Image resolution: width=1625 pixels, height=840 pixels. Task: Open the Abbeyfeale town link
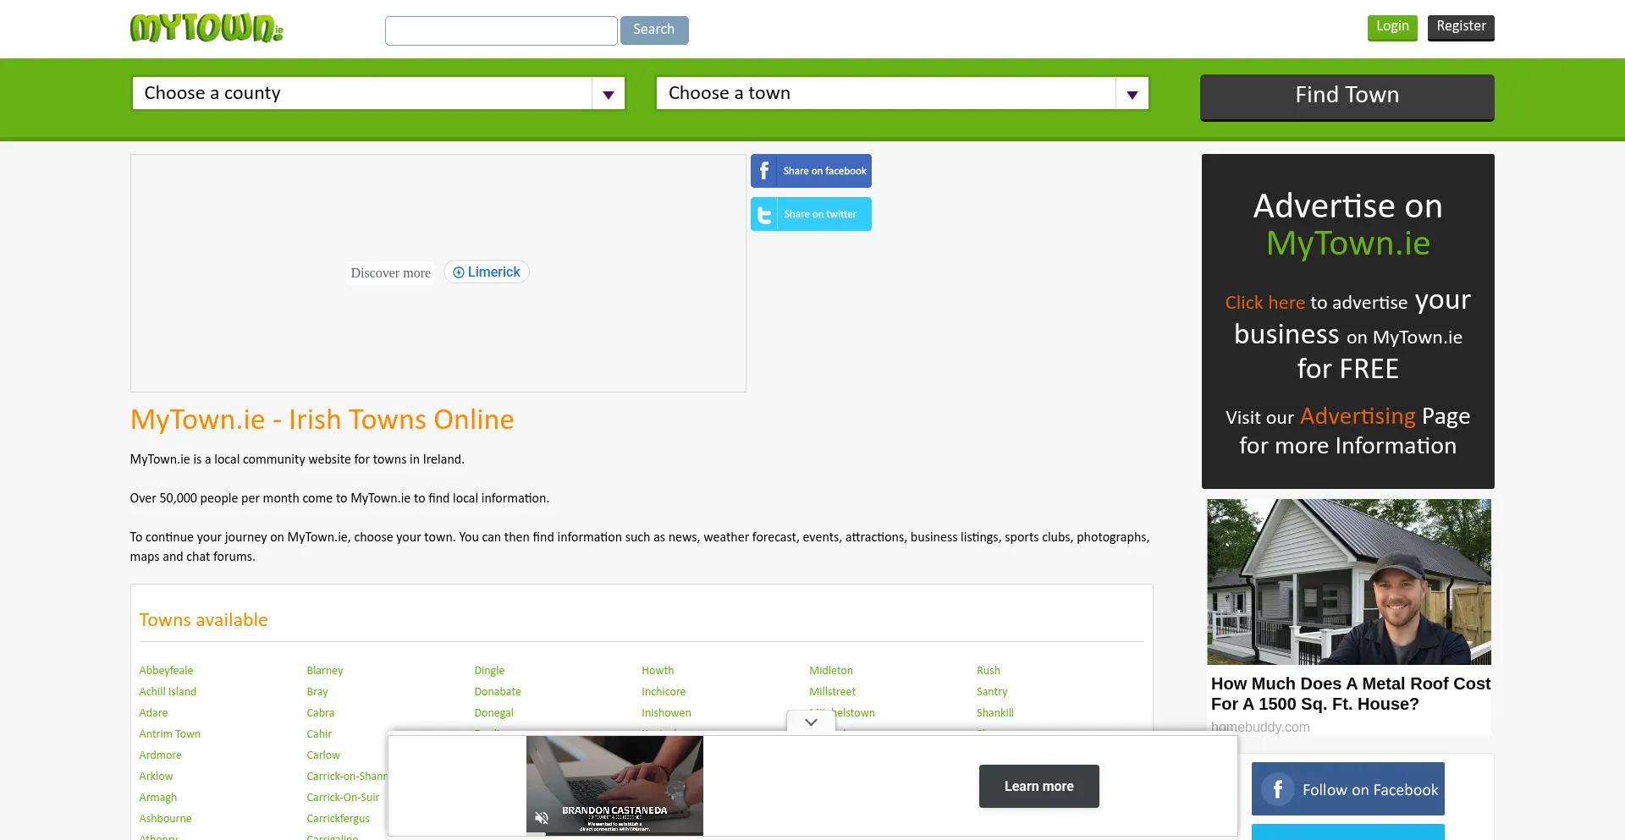tap(166, 671)
